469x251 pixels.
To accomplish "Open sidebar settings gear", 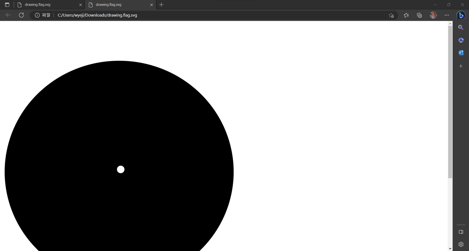I will (461, 244).
